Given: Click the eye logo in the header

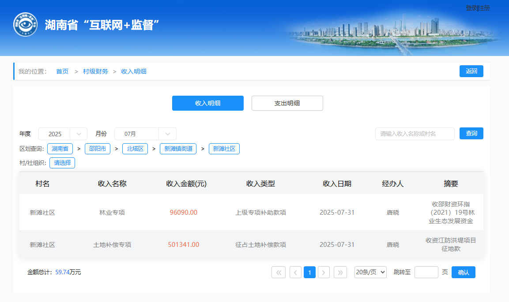Looking at the screenshot, I should (x=26, y=24).
